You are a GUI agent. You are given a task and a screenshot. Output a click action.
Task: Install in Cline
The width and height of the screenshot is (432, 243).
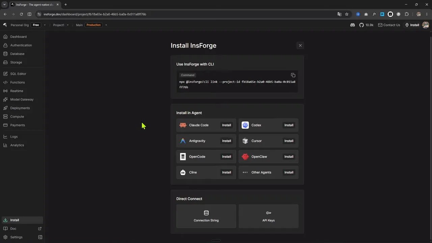pos(226,172)
